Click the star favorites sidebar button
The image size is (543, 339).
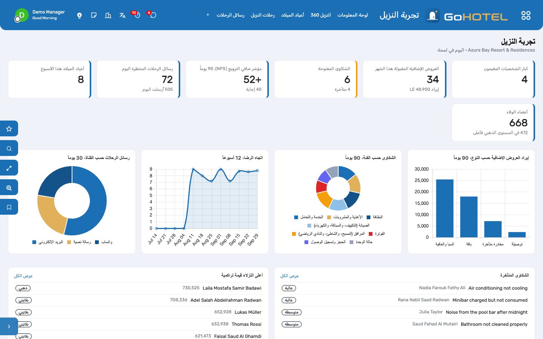[9, 128]
